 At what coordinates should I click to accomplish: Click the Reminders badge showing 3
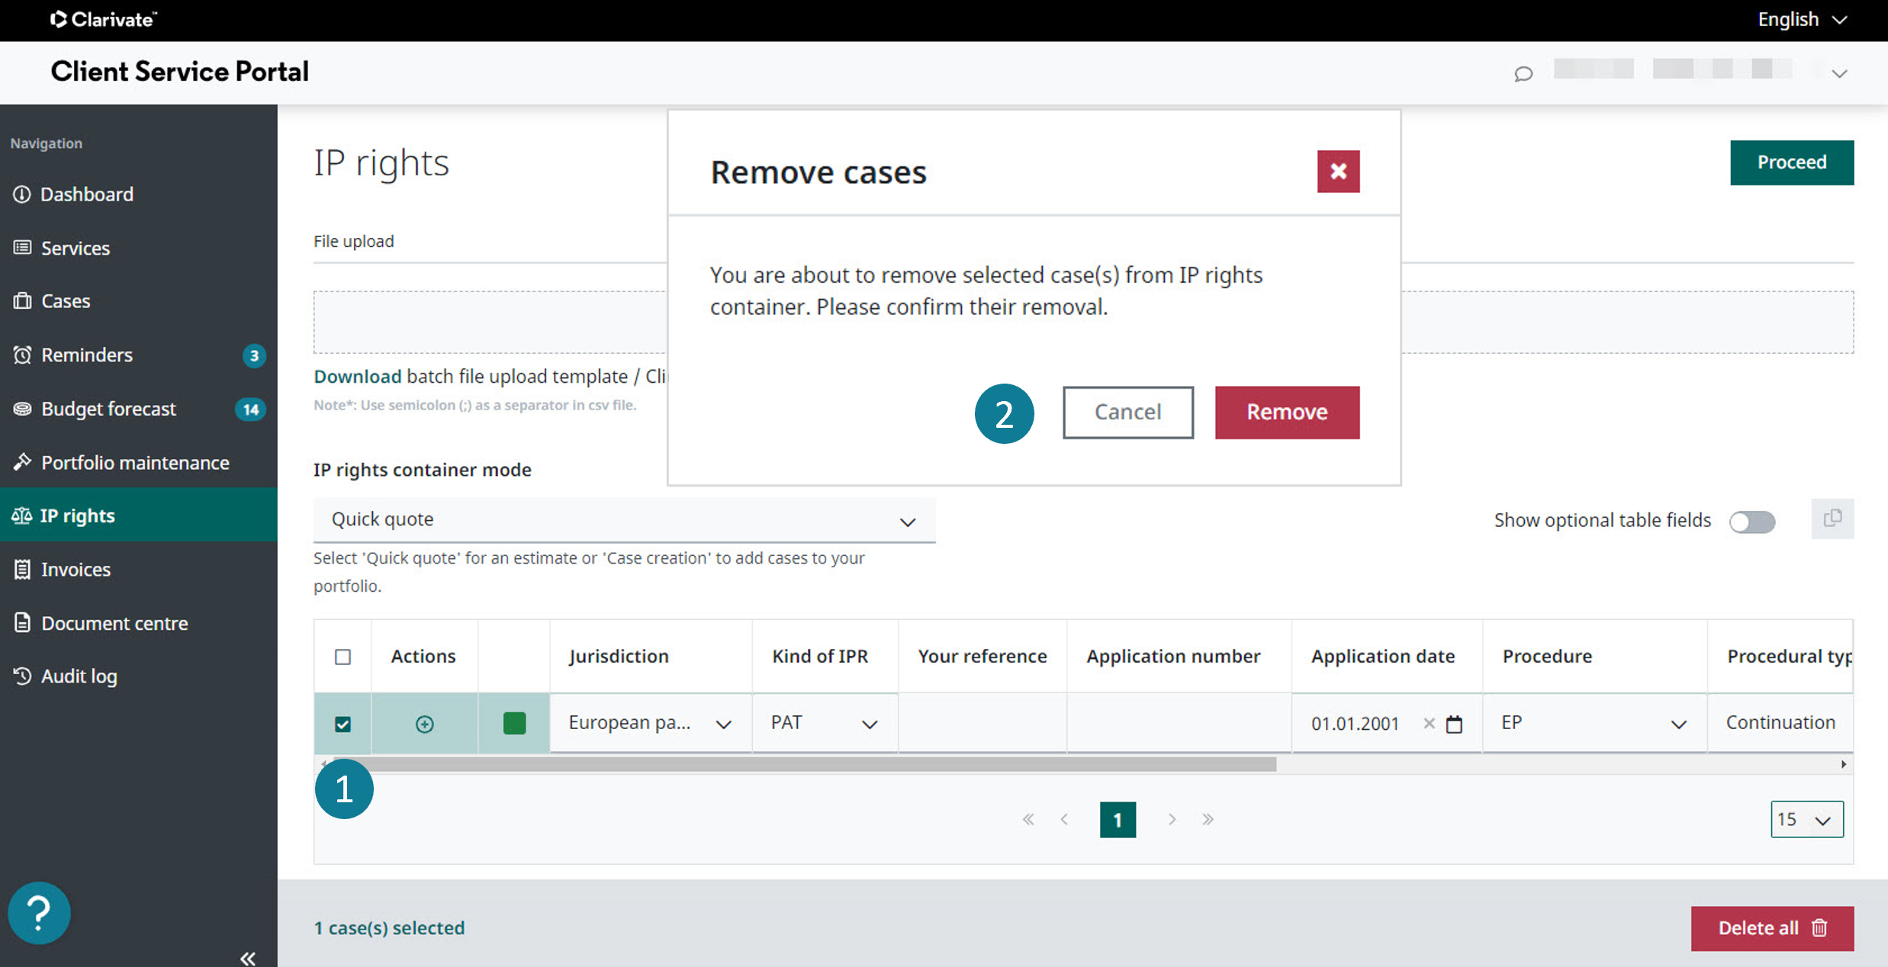[x=254, y=355]
